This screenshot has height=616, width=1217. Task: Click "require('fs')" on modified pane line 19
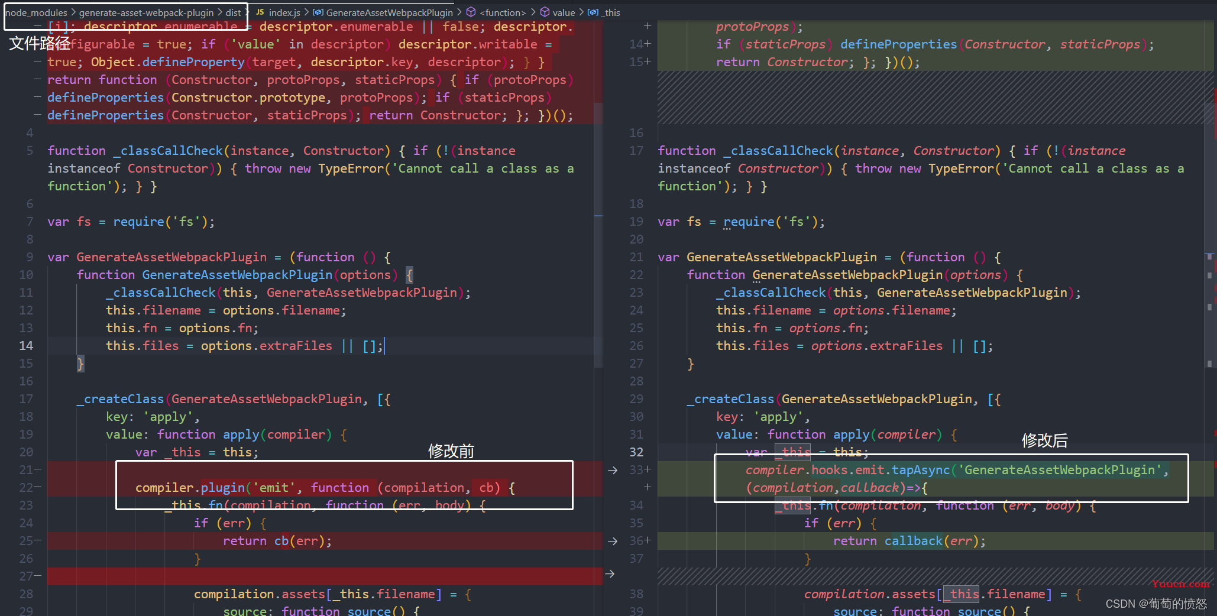[x=771, y=222]
